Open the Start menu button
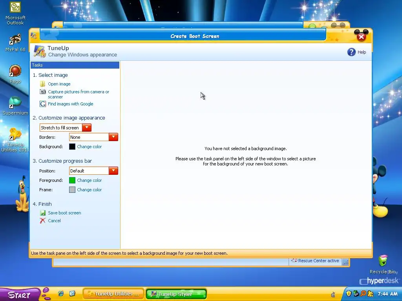 point(19,294)
